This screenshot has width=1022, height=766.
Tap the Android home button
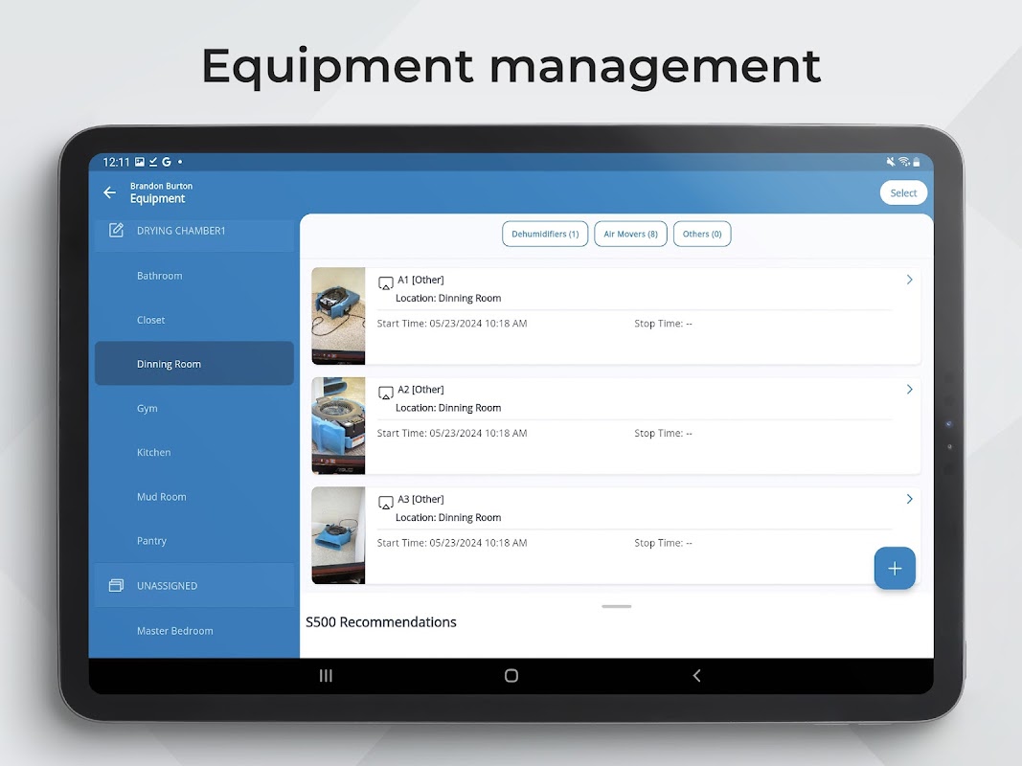[x=511, y=676]
